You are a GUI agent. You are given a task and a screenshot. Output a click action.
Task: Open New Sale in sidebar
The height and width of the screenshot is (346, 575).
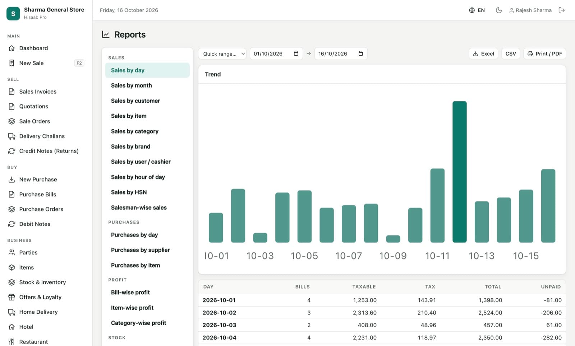click(46, 63)
